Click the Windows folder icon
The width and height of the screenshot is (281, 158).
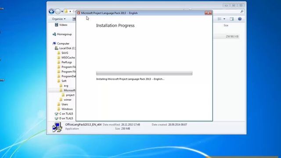[x=59, y=109]
